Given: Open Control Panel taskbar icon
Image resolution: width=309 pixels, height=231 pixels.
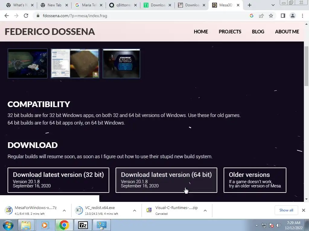Looking at the screenshot, I should click(102, 225).
